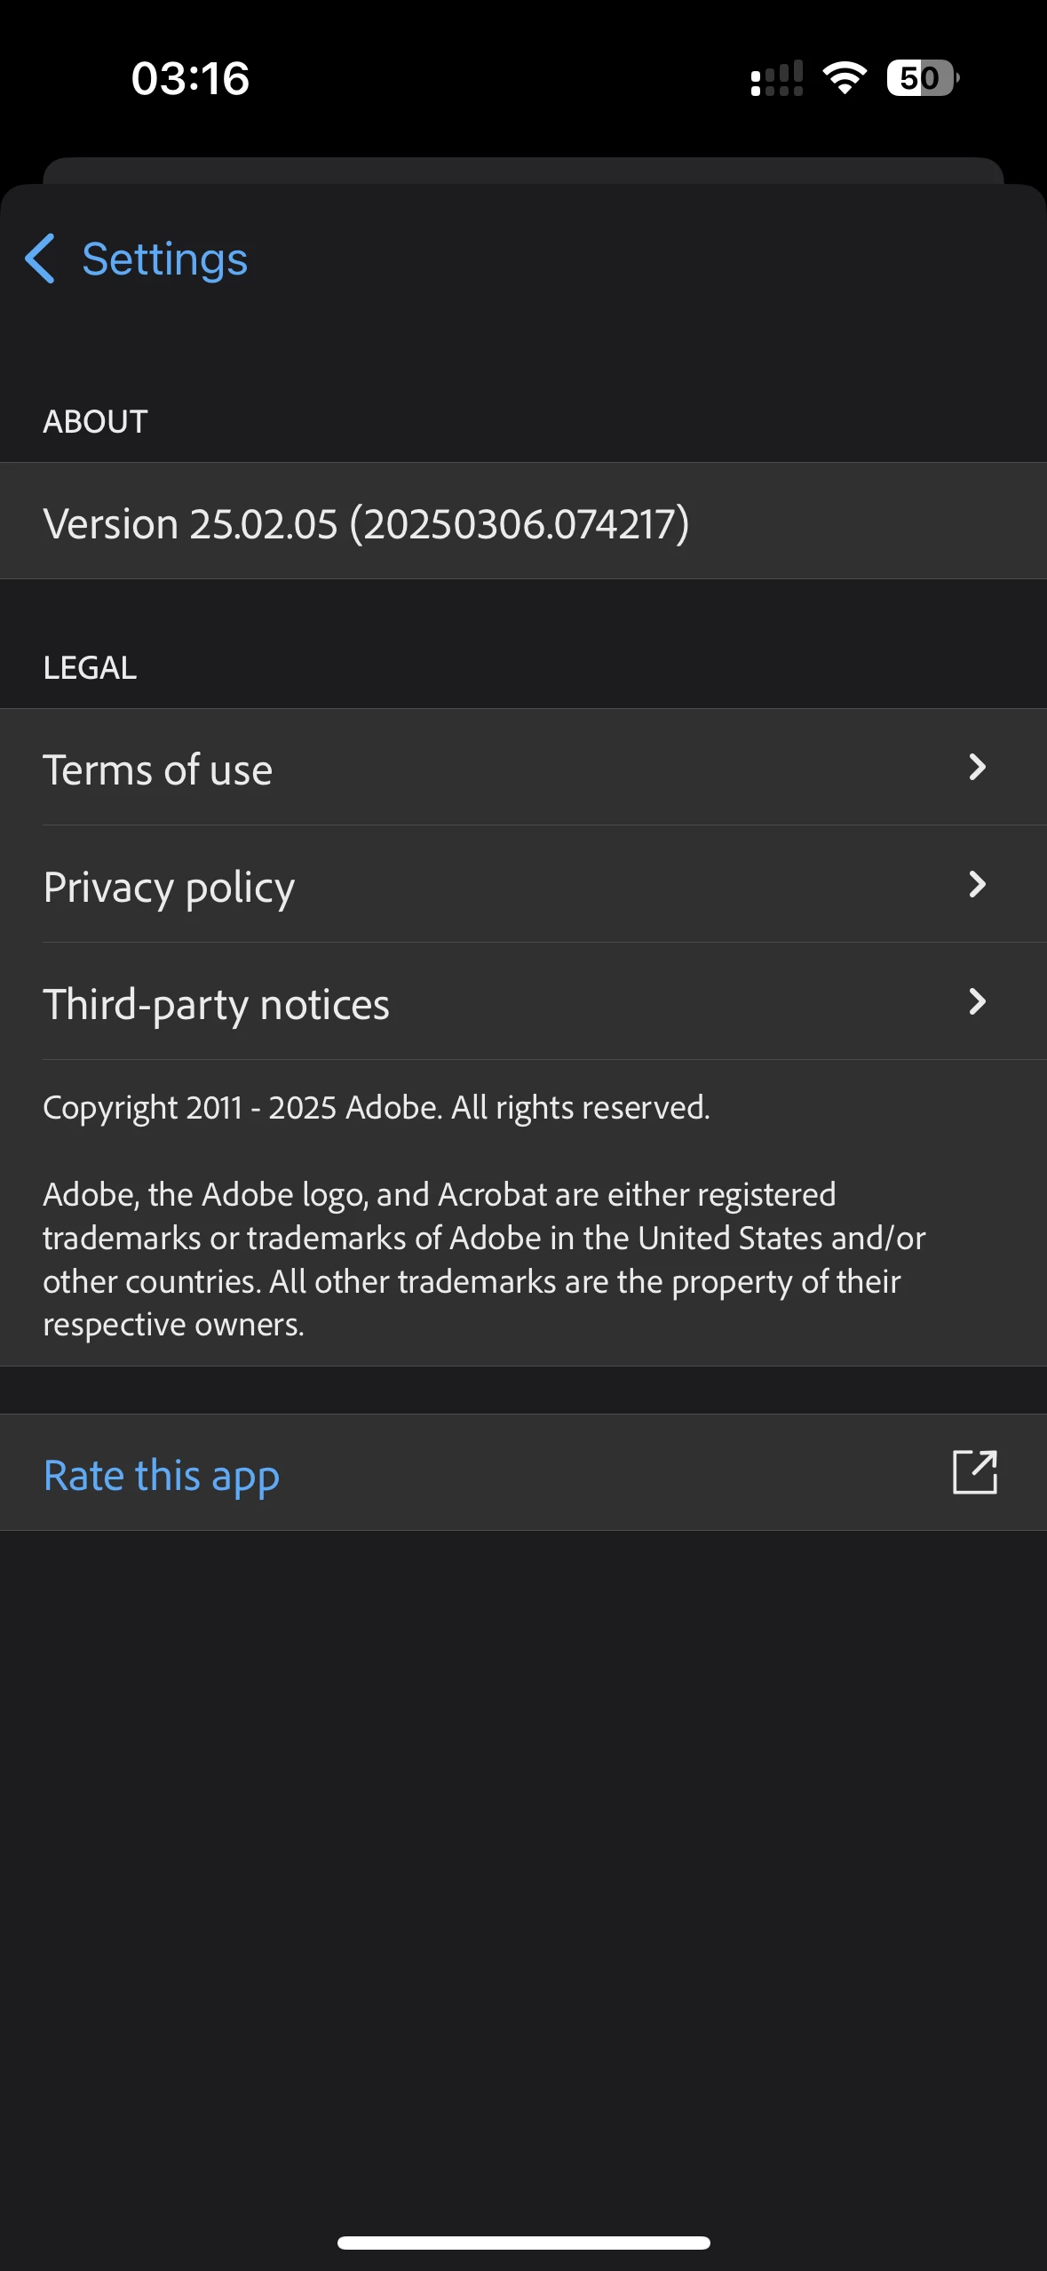The height and width of the screenshot is (2271, 1047).
Task: Tap the Copyright 2011 - 2025 Adobe text
Action: coord(377,1108)
